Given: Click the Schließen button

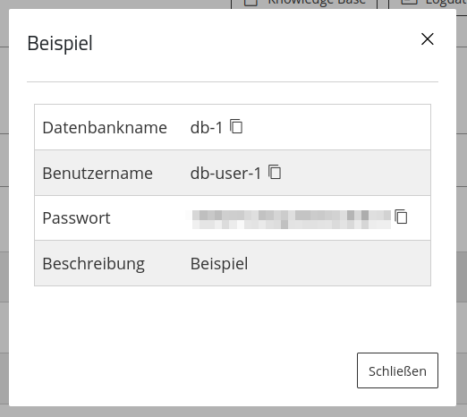Looking at the screenshot, I should coord(397,370).
